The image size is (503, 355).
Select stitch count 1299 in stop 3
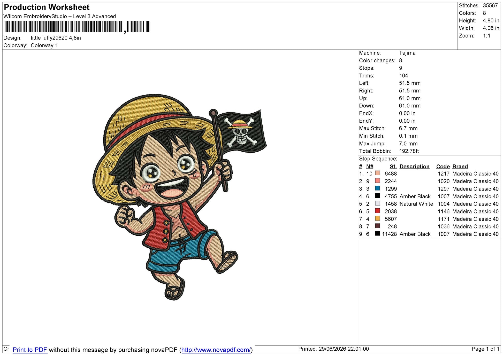point(391,189)
